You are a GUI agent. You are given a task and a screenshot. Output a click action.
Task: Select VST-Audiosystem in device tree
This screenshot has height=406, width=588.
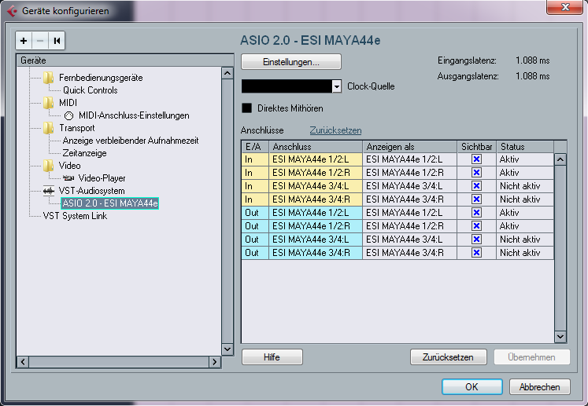[91, 191]
